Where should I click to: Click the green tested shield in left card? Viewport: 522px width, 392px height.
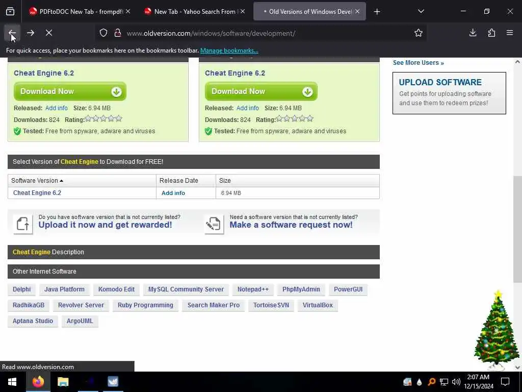point(17,131)
